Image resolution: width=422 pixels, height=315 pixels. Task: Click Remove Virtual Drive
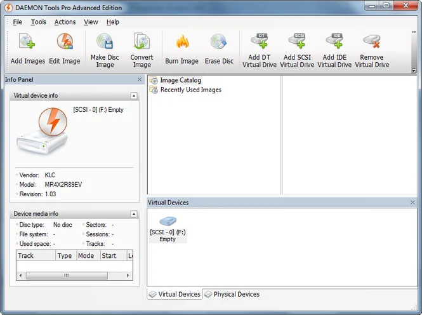[x=372, y=50]
